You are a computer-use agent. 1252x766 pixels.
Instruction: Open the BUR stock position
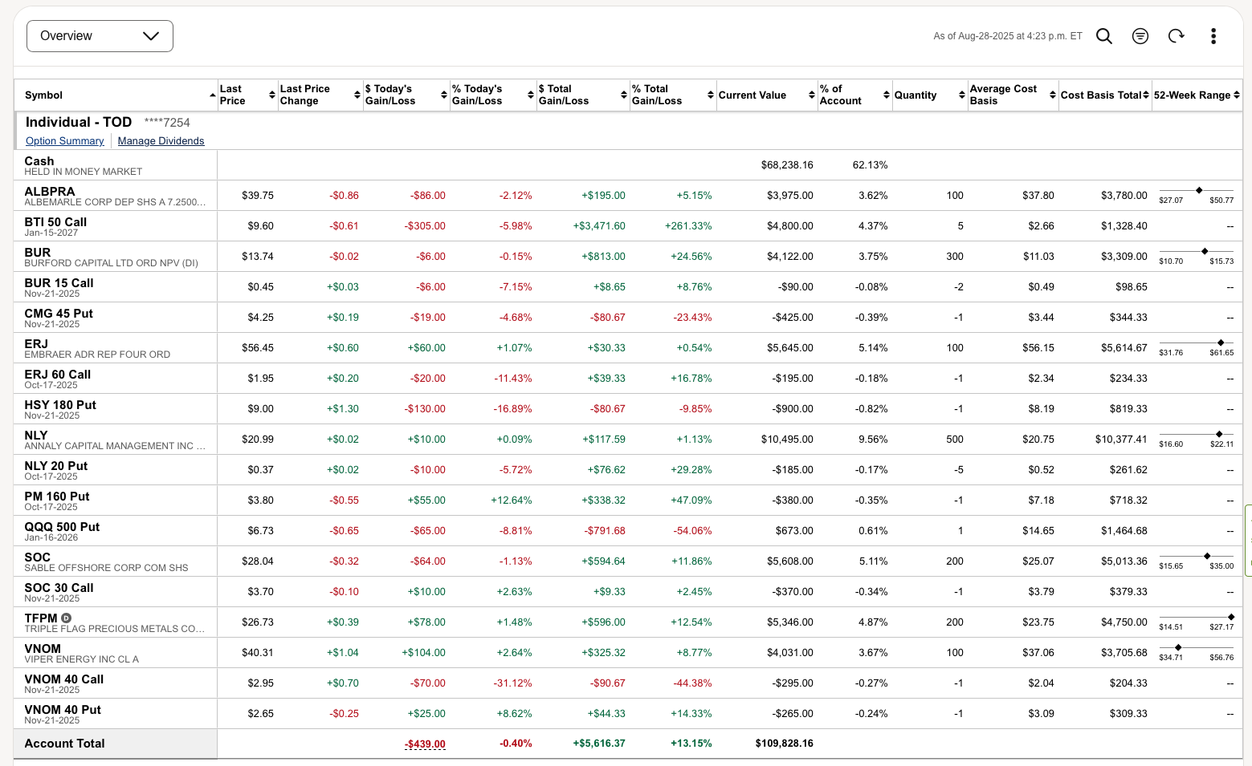pos(38,253)
